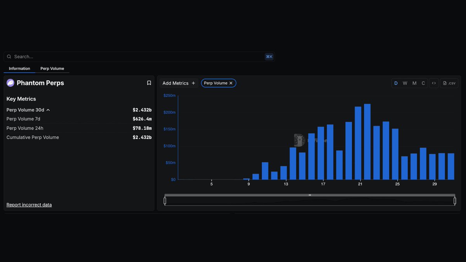
Task: Grab the right handle of range slider
Action: pyautogui.click(x=455, y=201)
